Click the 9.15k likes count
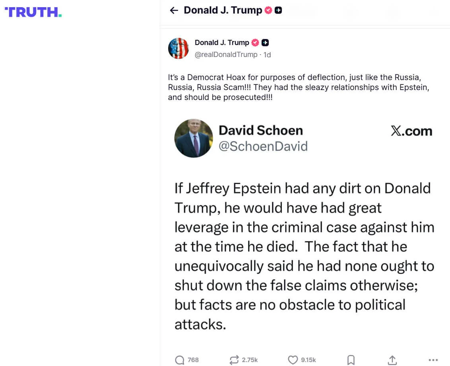The height and width of the screenshot is (366, 450). (x=308, y=360)
